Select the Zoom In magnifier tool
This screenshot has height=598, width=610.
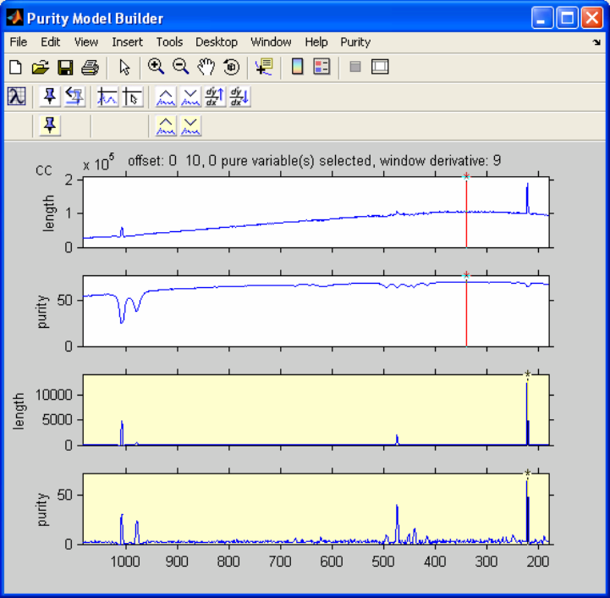[x=156, y=67]
